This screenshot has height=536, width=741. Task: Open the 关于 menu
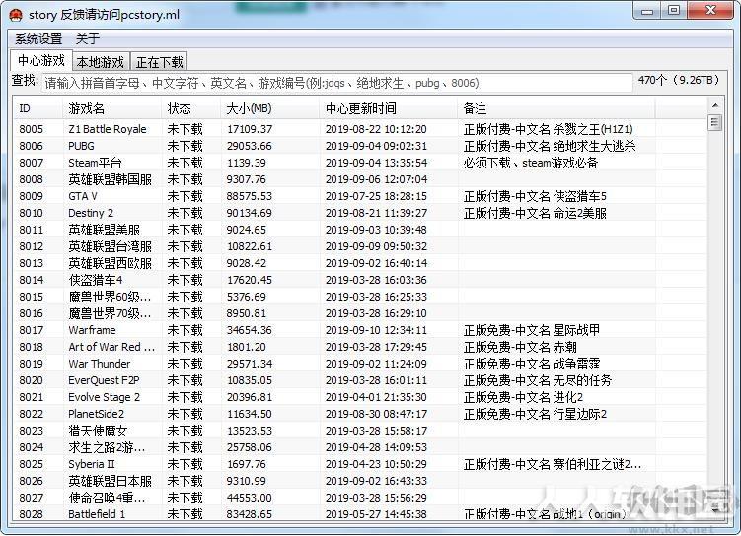[88, 39]
